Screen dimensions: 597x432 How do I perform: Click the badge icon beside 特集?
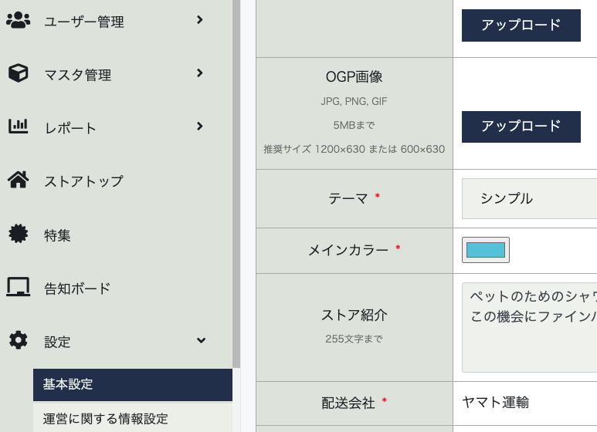click(x=18, y=235)
